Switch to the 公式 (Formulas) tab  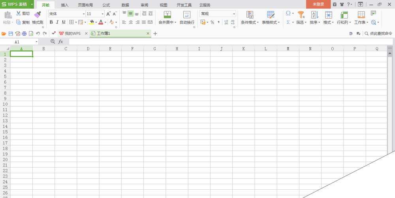106,5
